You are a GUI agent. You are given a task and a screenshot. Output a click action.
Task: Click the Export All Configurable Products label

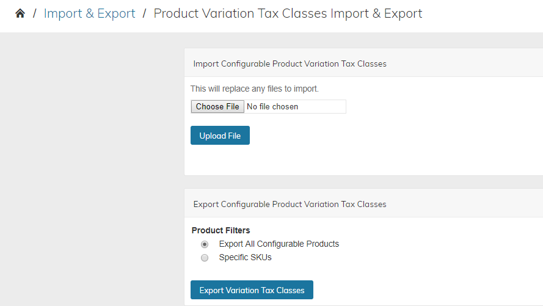click(x=279, y=244)
